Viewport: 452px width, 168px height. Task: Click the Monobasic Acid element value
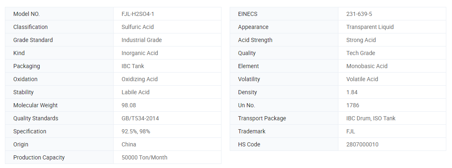(367, 66)
